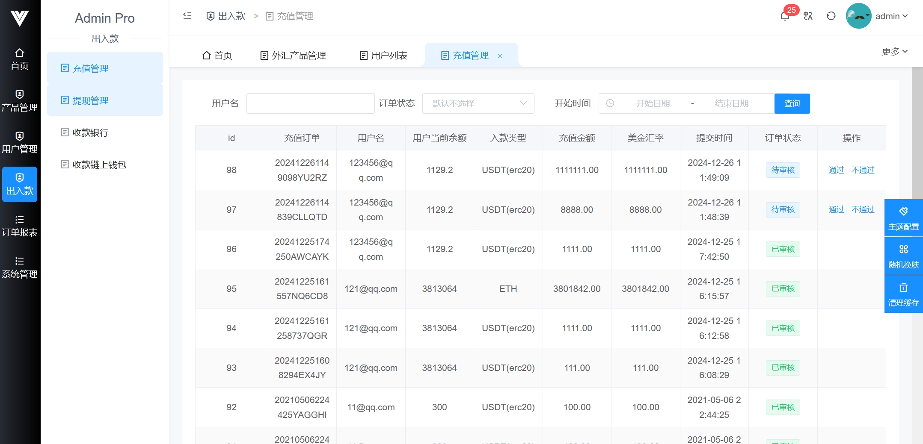Screen dimensions: 923x444
Task: Click the 已审核 status tag for id 94
Action: point(783,328)
